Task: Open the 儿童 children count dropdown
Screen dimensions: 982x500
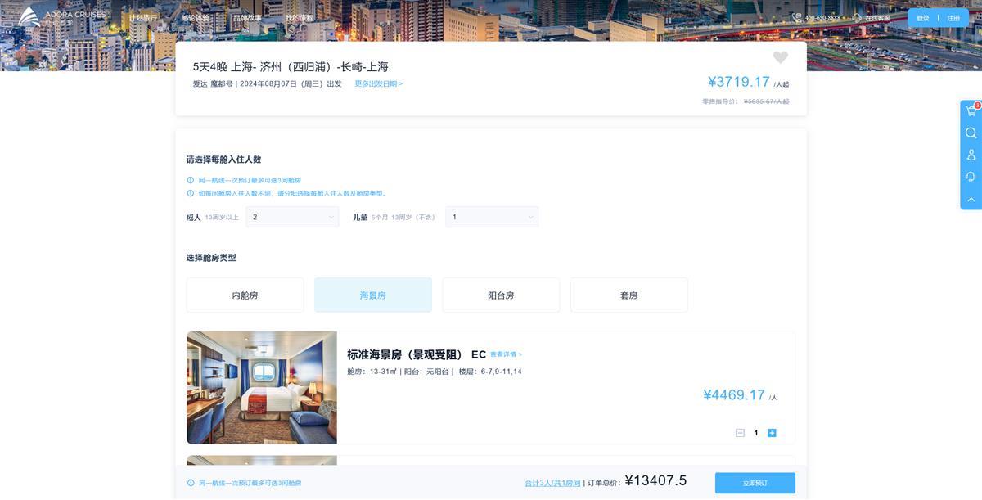Action: pos(492,217)
